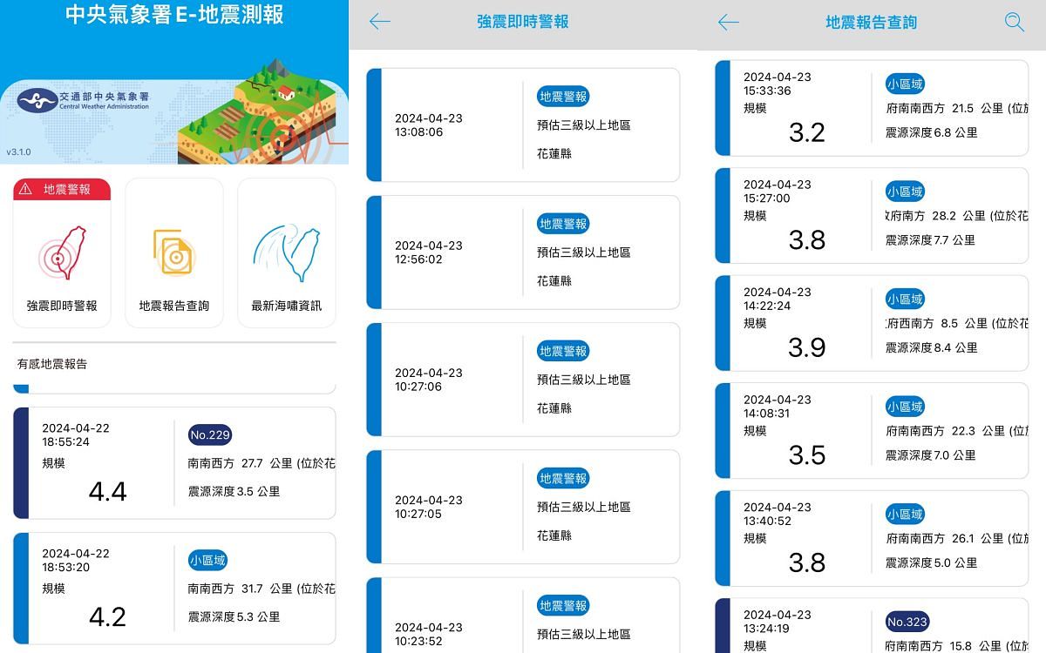The image size is (1046, 653).
Task: Tap the 小區域 tag on 15:27:00 report
Action: point(905,192)
